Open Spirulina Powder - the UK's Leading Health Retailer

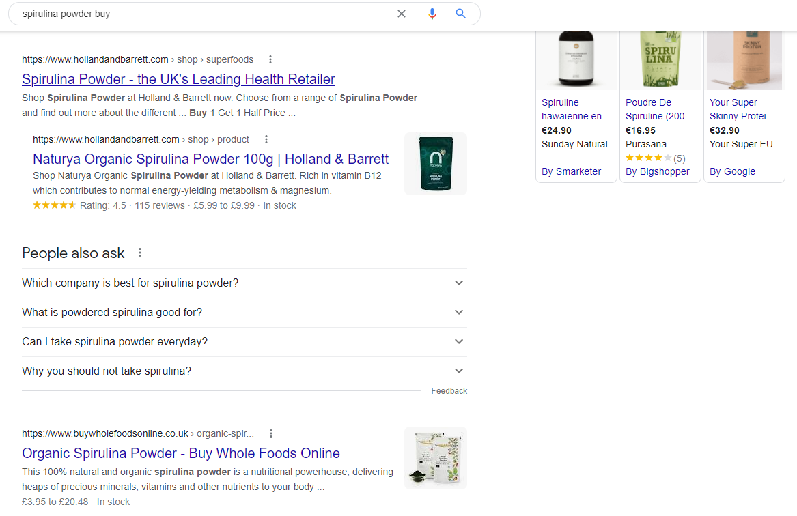coord(178,79)
